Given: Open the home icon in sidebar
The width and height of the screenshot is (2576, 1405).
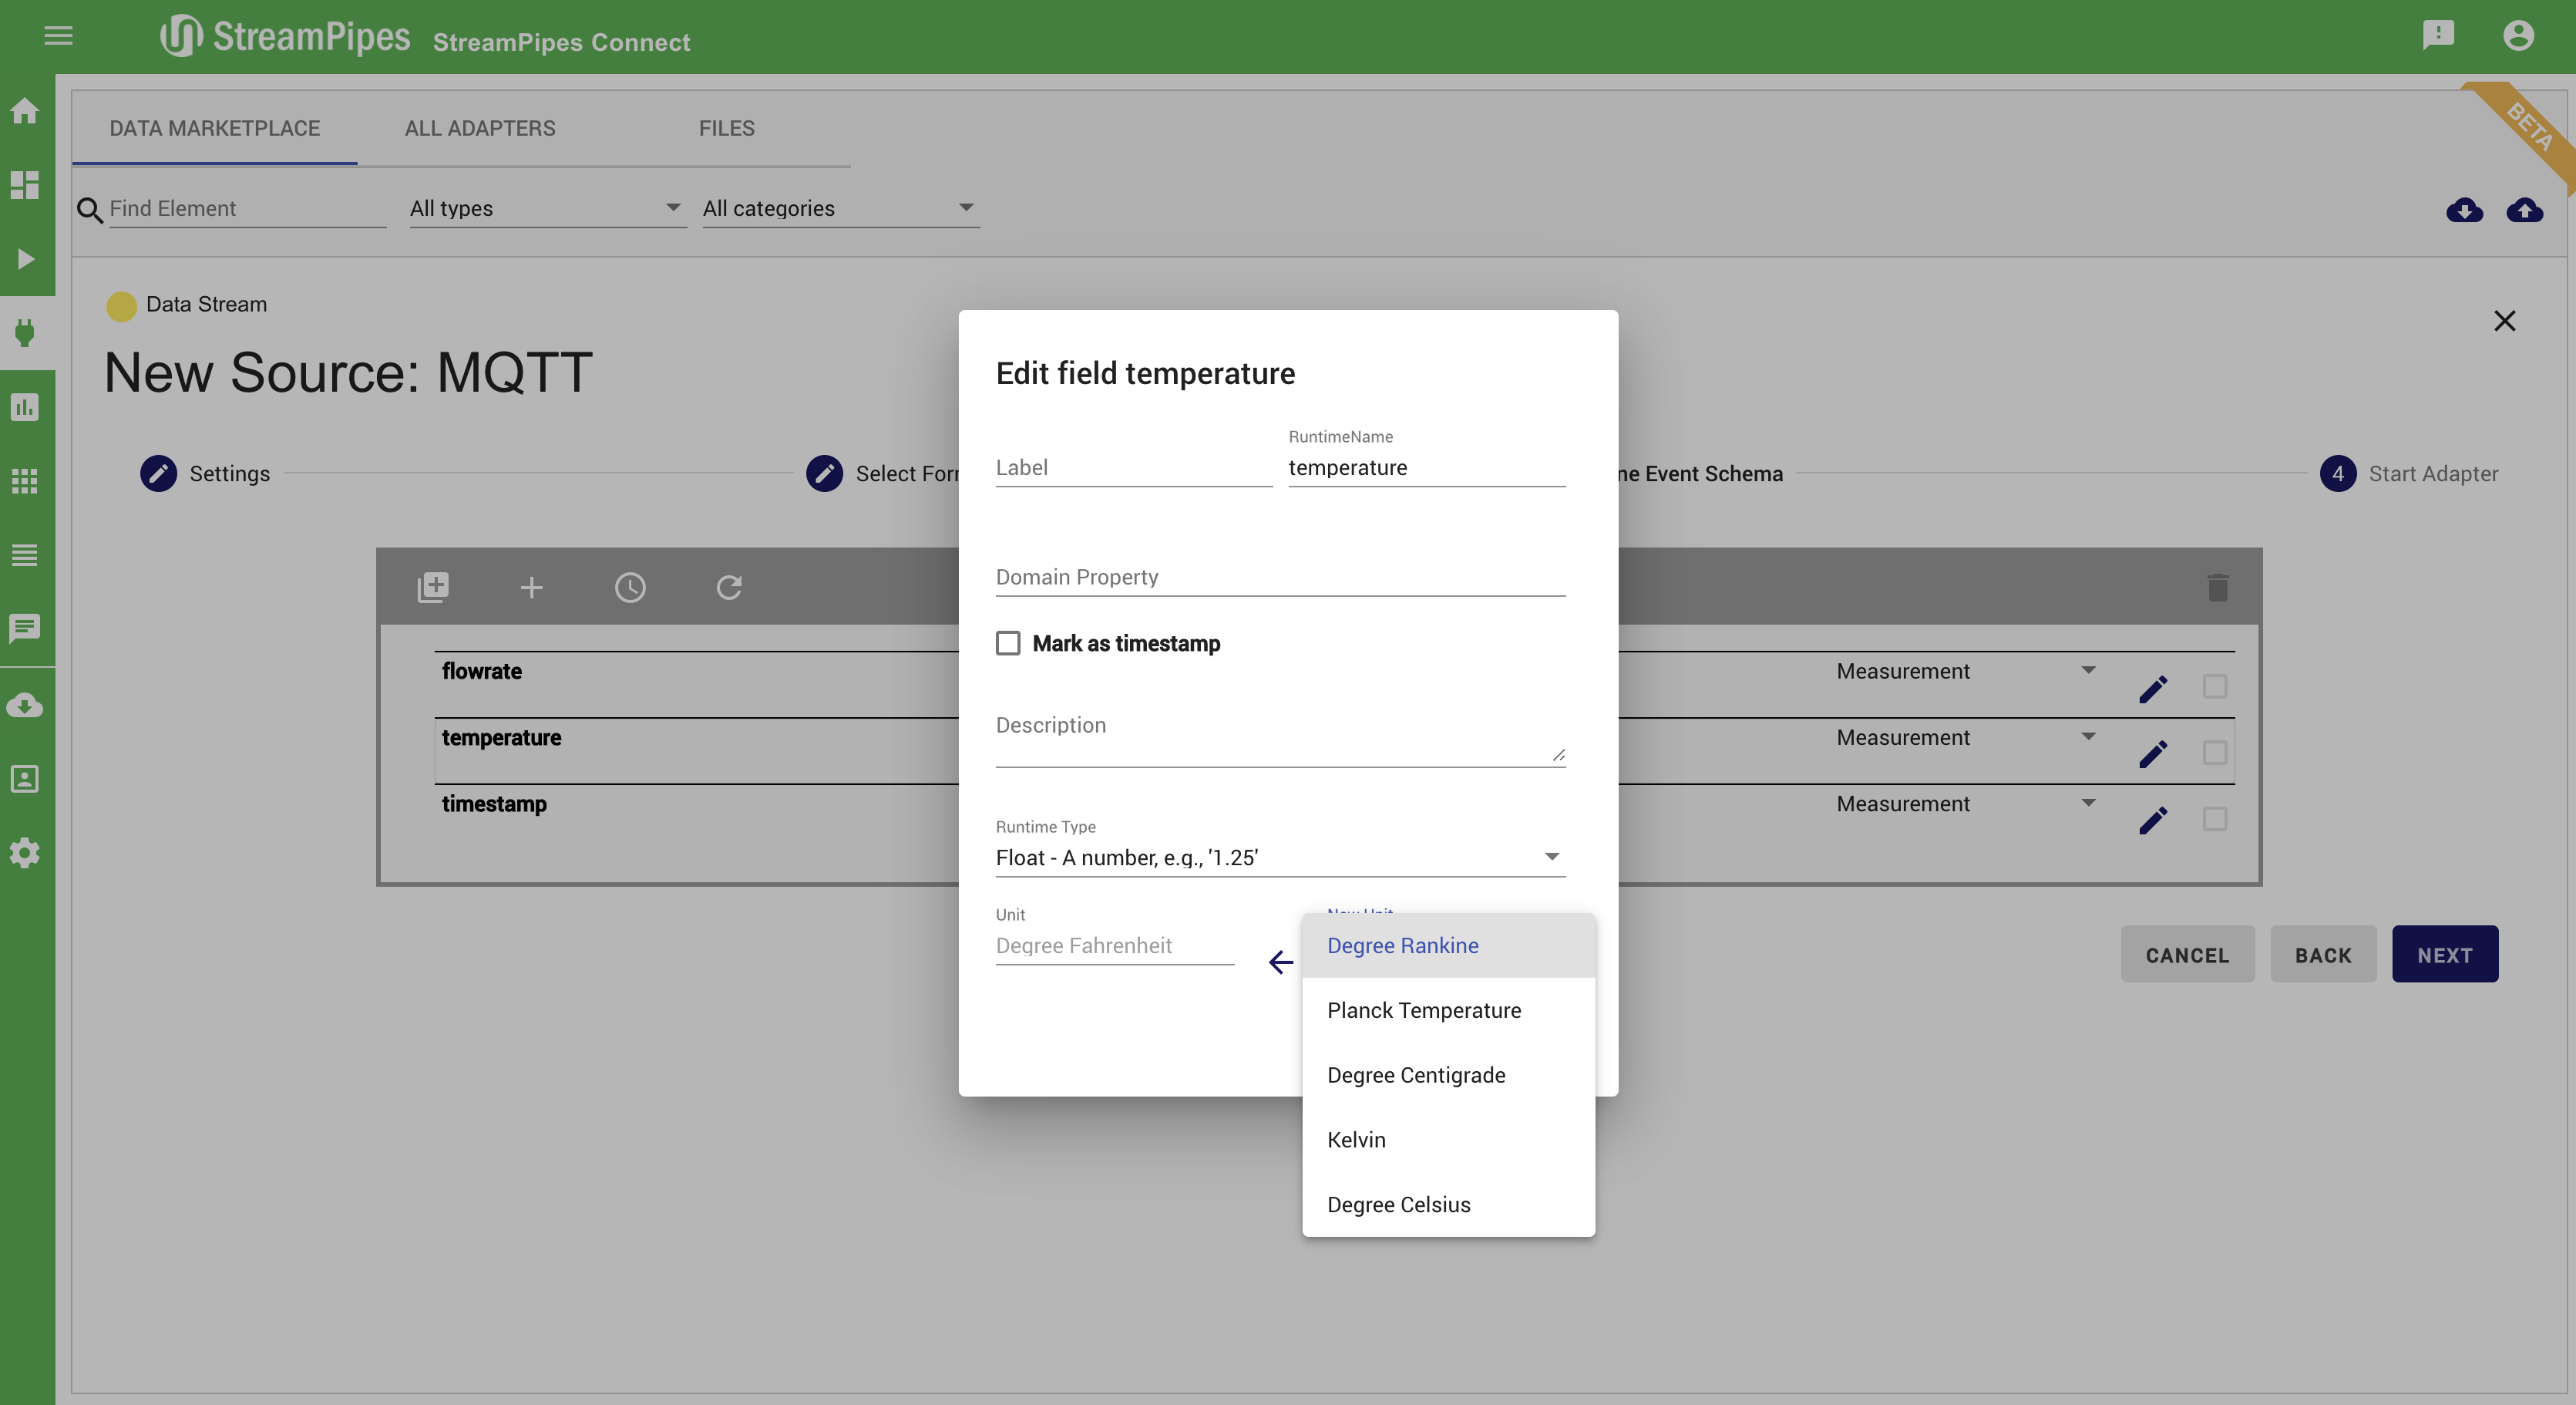Looking at the screenshot, I should (x=25, y=111).
